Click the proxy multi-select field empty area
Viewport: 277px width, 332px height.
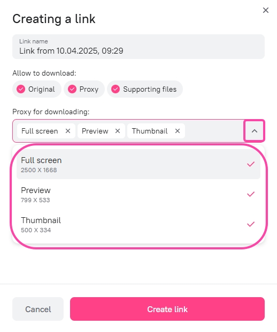point(214,131)
